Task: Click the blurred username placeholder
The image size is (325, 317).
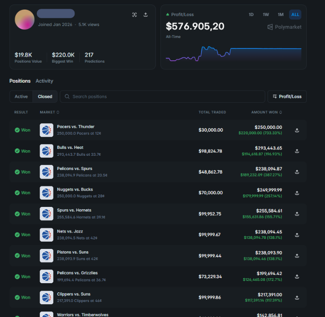Action: point(55,13)
